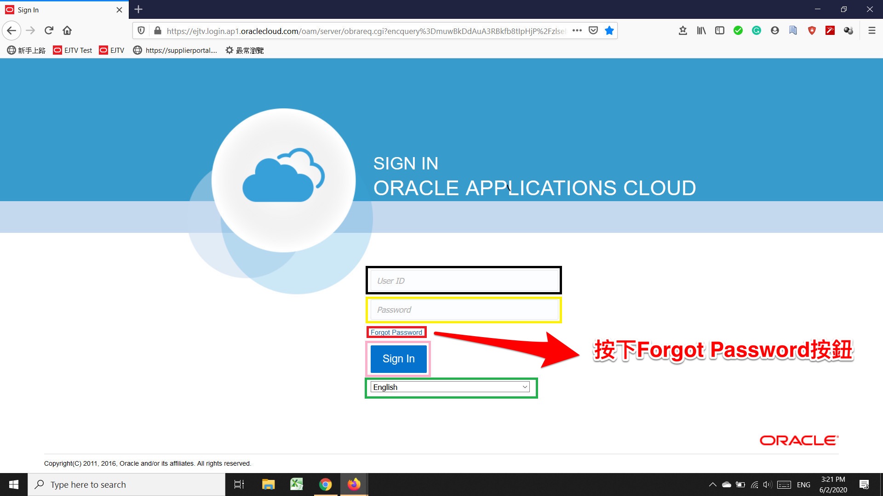The image size is (883, 496).
Task: Expand the English language dropdown
Action: coord(450,387)
